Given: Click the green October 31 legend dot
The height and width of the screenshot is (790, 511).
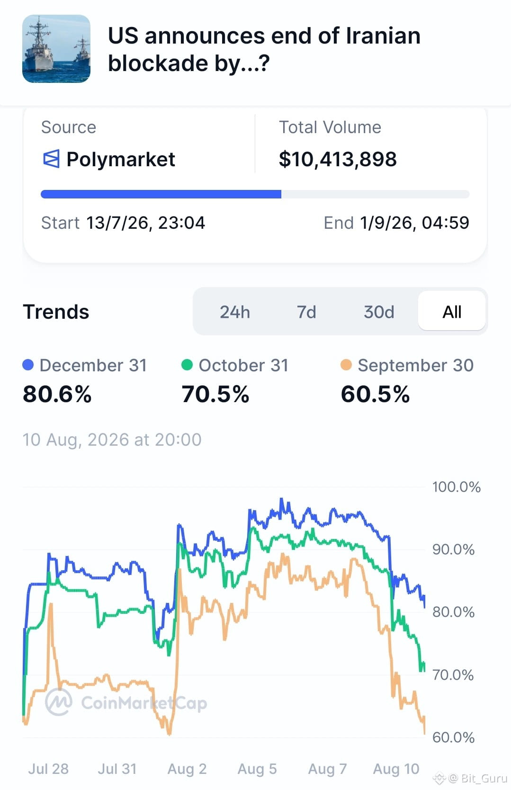Looking at the screenshot, I should (187, 365).
